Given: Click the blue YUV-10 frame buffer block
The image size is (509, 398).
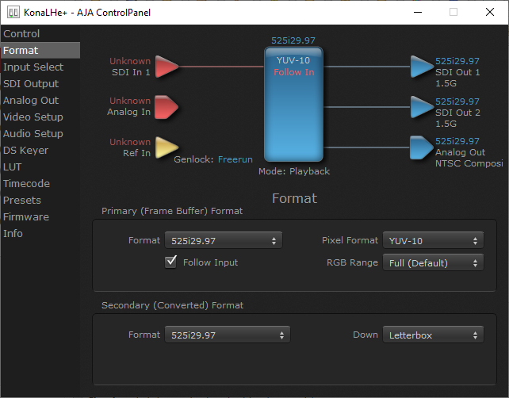Looking at the screenshot, I should coord(294,104).
